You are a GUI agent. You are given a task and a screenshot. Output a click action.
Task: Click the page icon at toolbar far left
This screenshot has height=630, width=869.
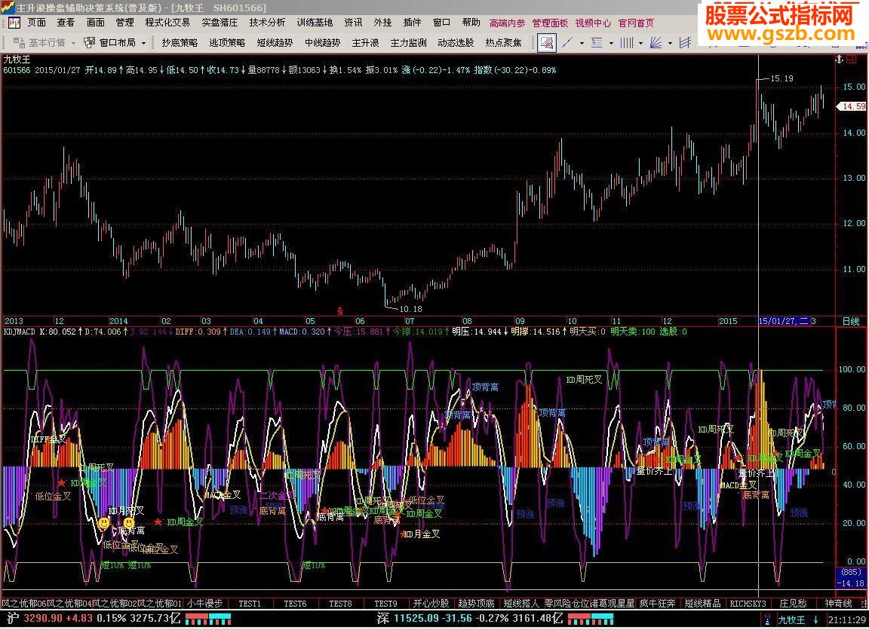point(13,23)
